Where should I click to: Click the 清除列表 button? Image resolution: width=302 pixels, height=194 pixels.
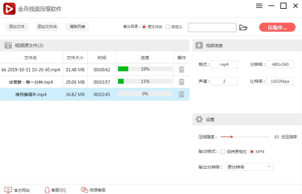point(77,27)
